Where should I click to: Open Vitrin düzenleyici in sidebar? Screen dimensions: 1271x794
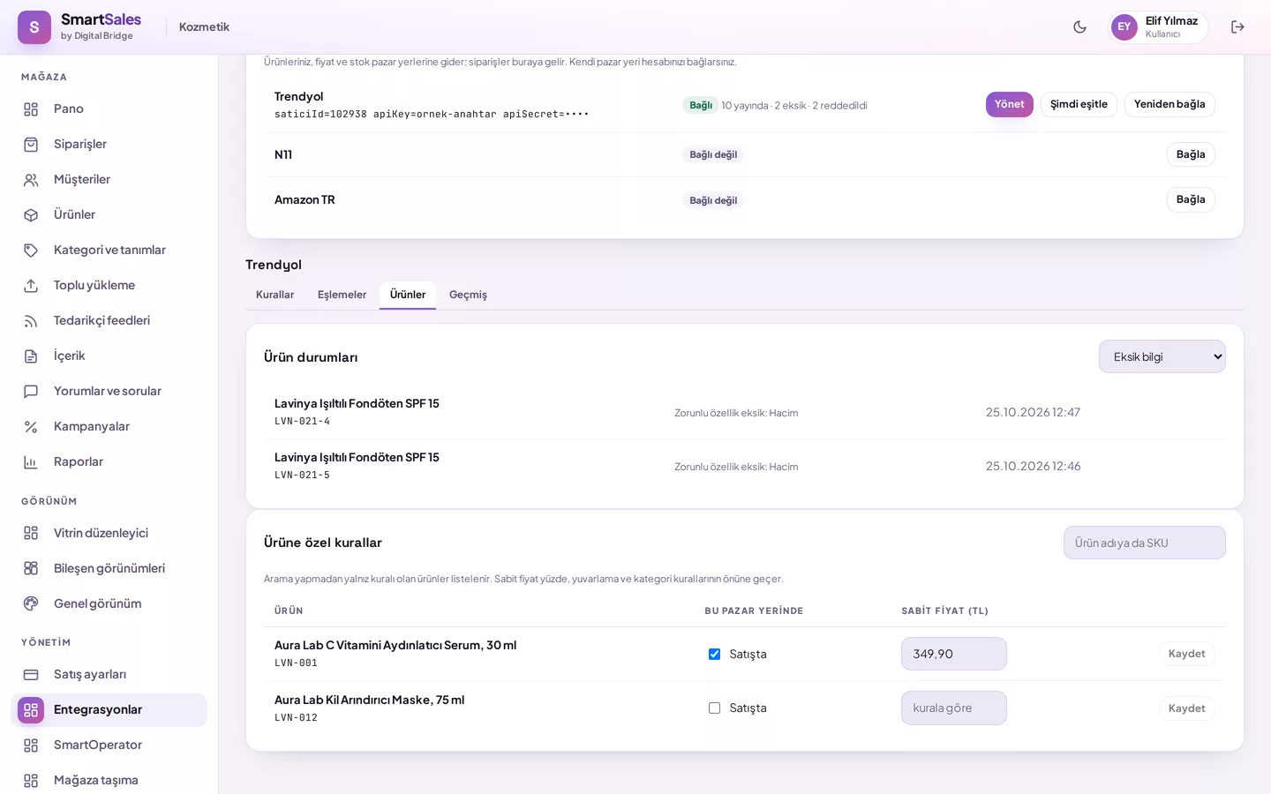pos(109,533)
